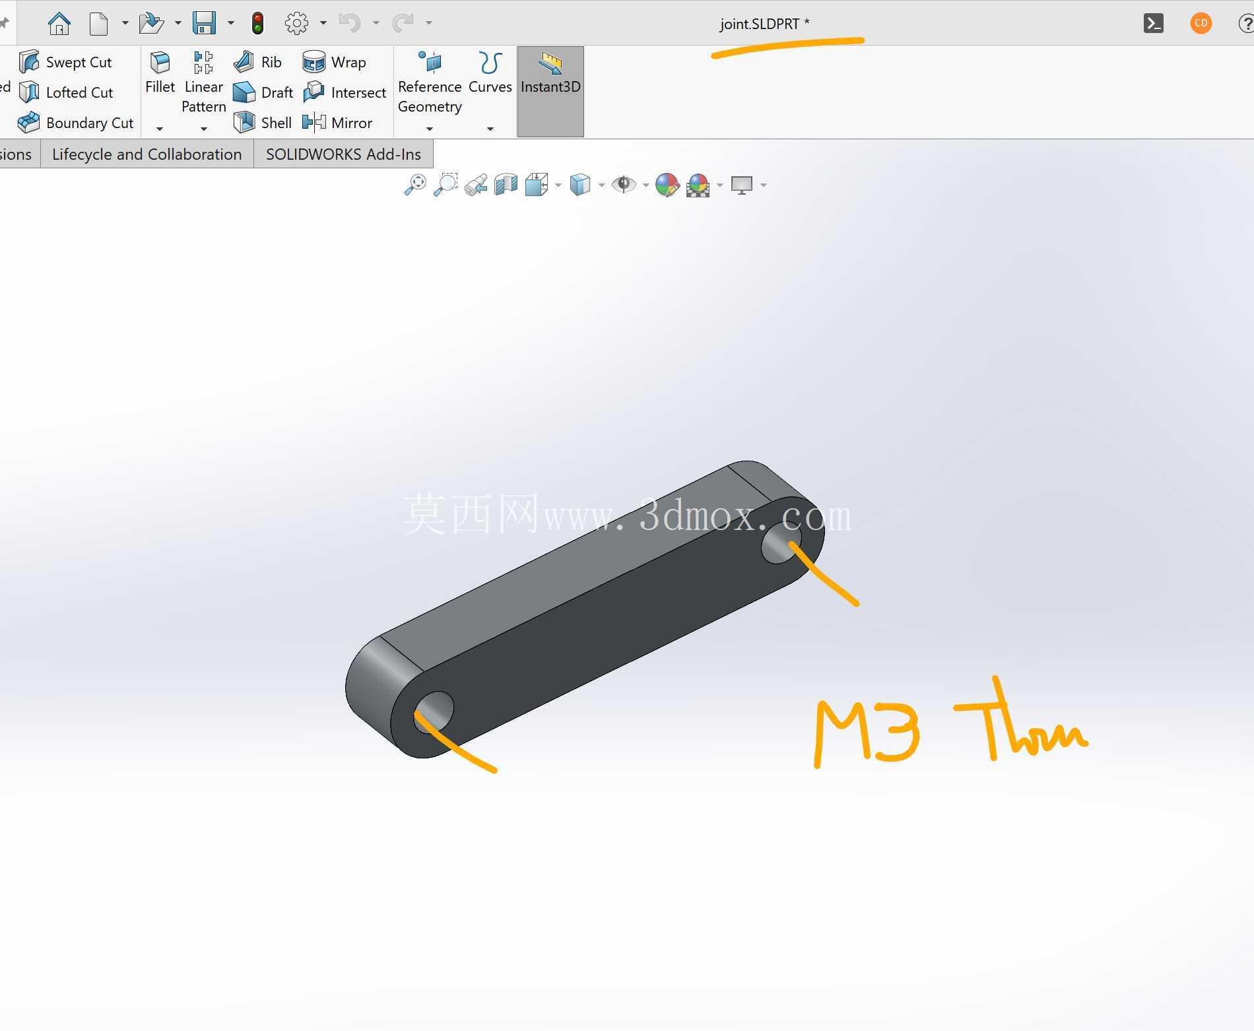Click the Redo arrow
Image resolution: width=1254 pixels, height=1031 pixels.
click(402, 23)
